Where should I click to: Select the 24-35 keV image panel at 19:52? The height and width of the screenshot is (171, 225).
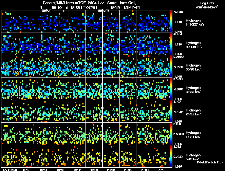coord(77,111)
